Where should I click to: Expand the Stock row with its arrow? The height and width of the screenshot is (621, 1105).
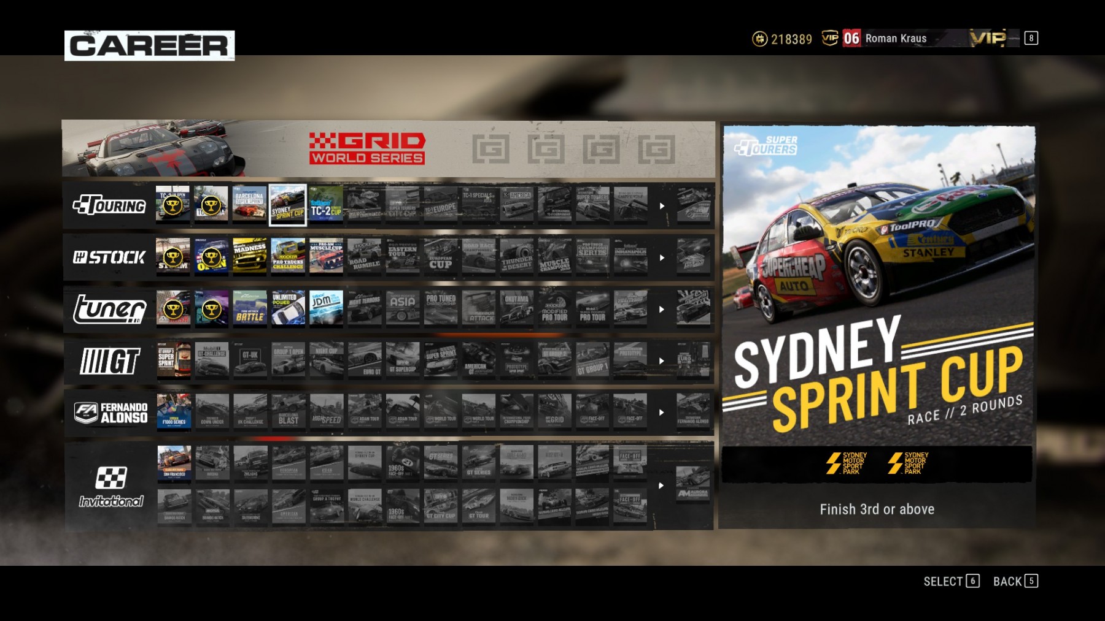tap(662, 257)
